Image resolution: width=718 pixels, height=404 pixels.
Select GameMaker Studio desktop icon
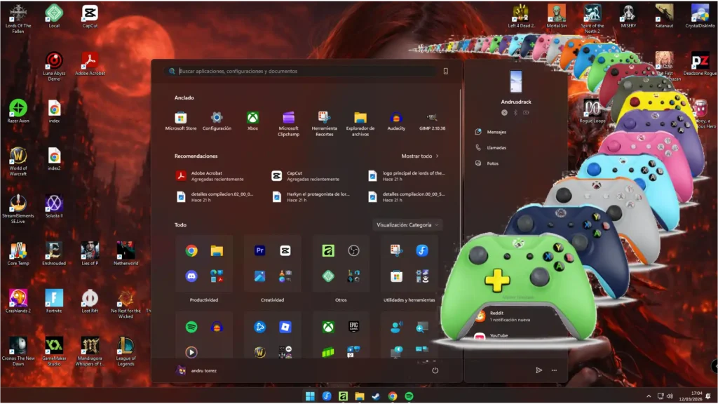tap(54, 351)
